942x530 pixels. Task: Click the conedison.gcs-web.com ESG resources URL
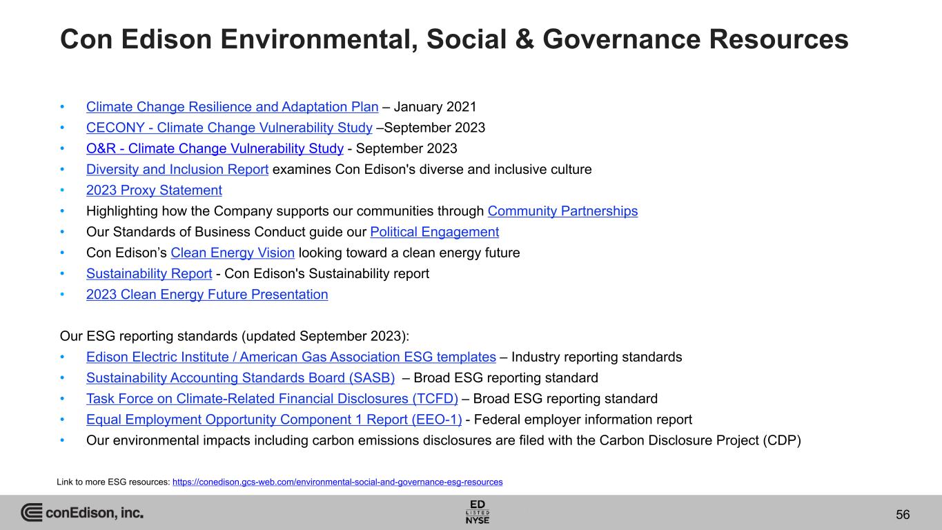337,482
